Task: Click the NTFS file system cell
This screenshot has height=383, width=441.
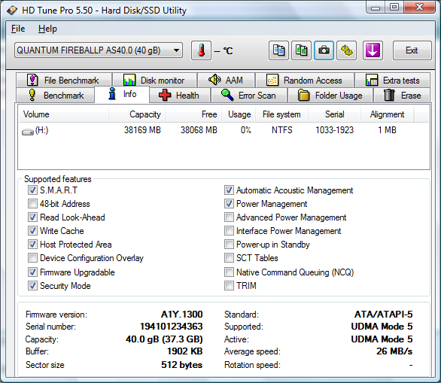Action: (x=281, y=130)
